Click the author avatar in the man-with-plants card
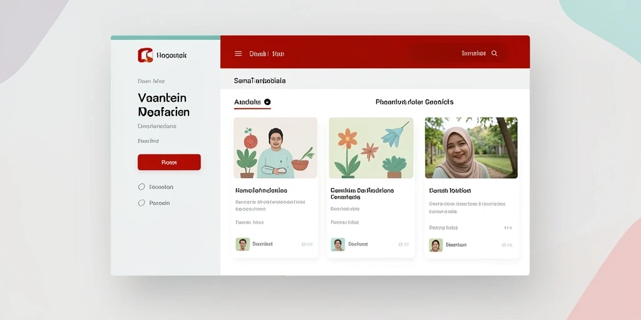This screenshot has height=320, width=641. pos(243,244)
